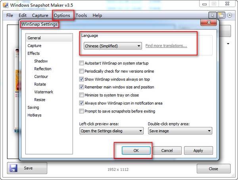Select Watermark settings page
The image size is (238, 180).
[44, 92]
